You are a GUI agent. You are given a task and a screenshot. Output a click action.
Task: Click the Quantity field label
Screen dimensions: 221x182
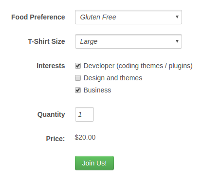(x=51, y=114)
